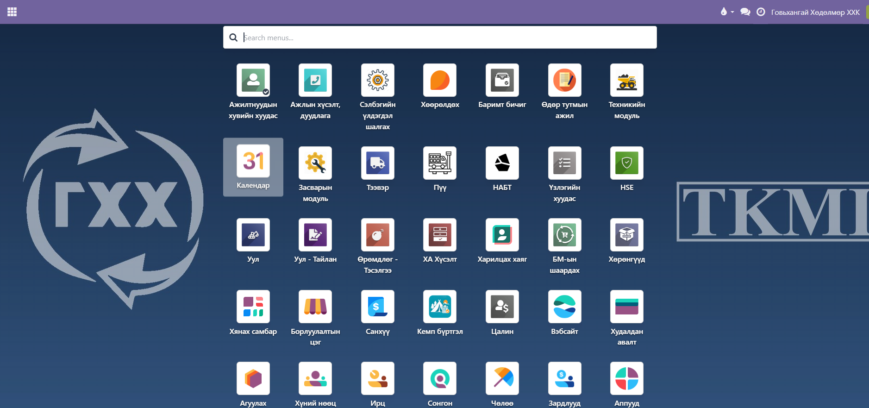Open the Ирц attendance app
Viewport: 869px width, 408px height.
click(x=378, y=378)
